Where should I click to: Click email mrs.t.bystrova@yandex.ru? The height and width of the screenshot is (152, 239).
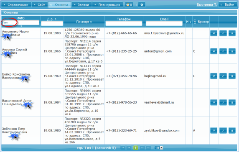(x=164, y=33)
